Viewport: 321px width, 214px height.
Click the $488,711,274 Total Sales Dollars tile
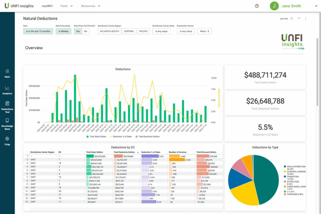point(265,77)
